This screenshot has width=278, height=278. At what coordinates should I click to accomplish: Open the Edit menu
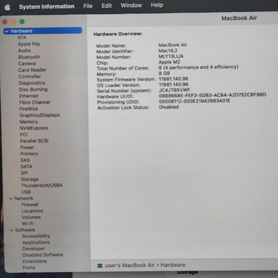(106, 5)
